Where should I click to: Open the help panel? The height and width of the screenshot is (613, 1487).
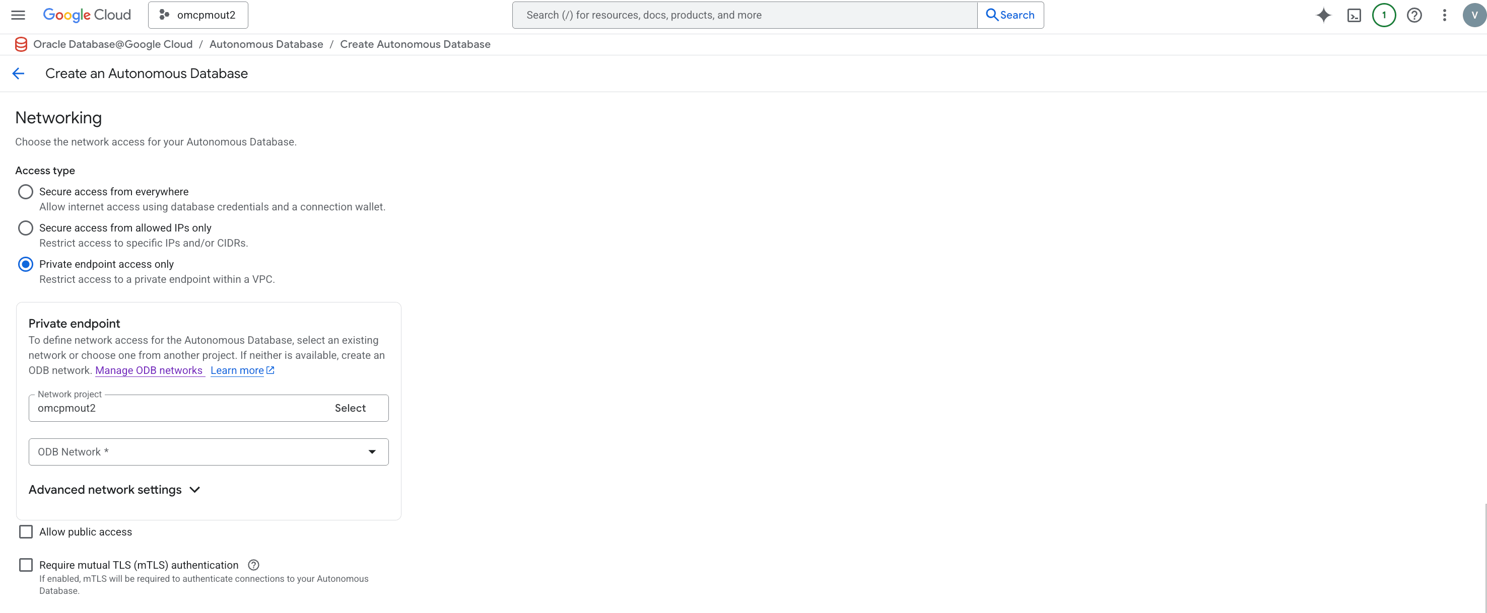(x=1413, y=15)
